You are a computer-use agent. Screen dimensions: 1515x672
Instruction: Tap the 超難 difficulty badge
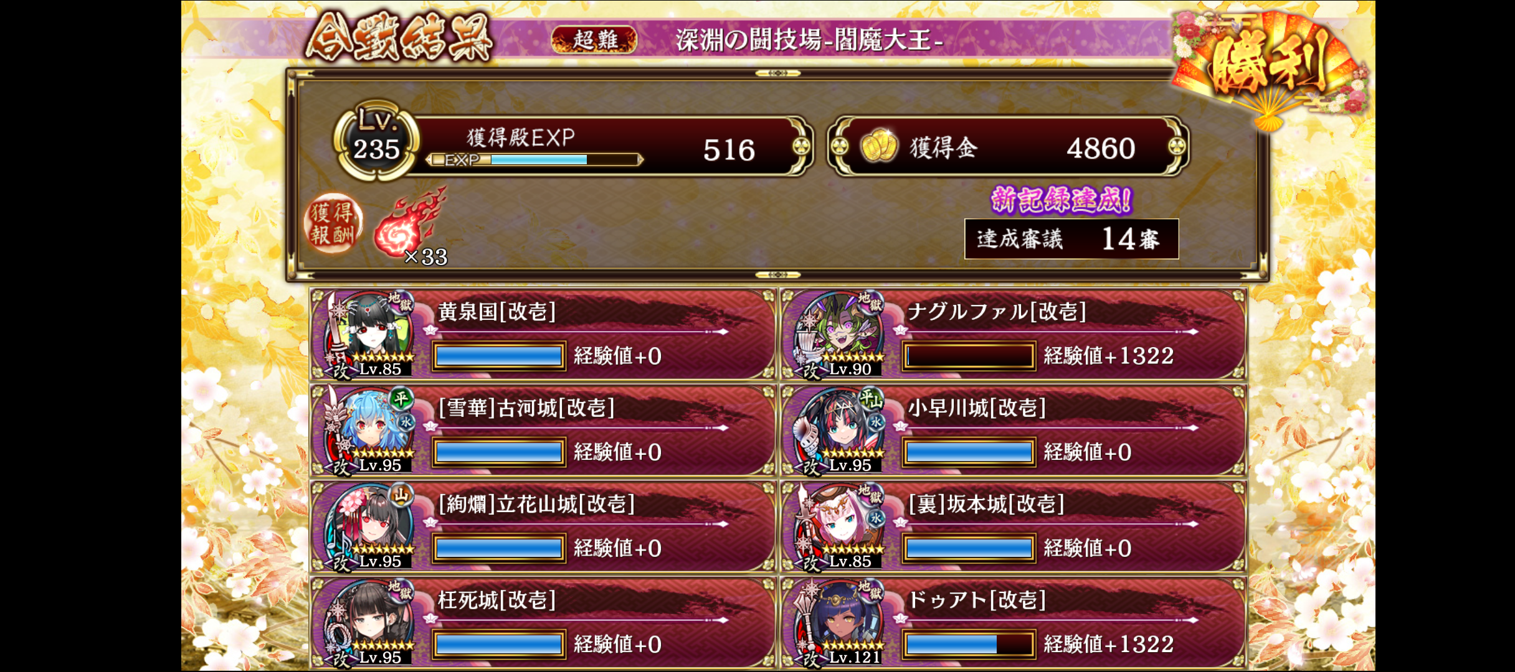pos(594,40)
